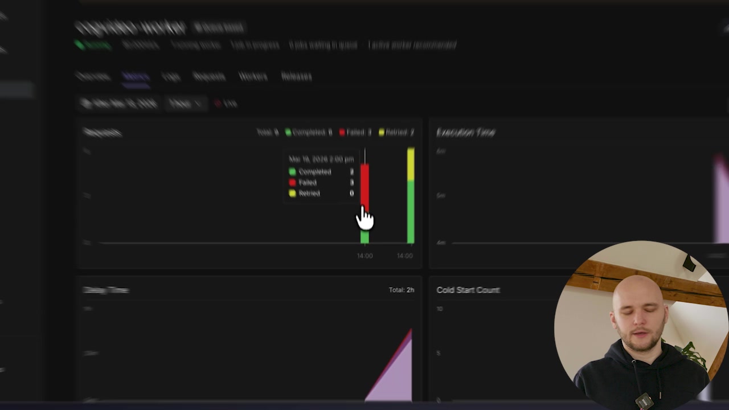Click the red Failed icon inside the chart tooltip
Image resolution: width=729 pixels, height=410 pixels.
292,182
